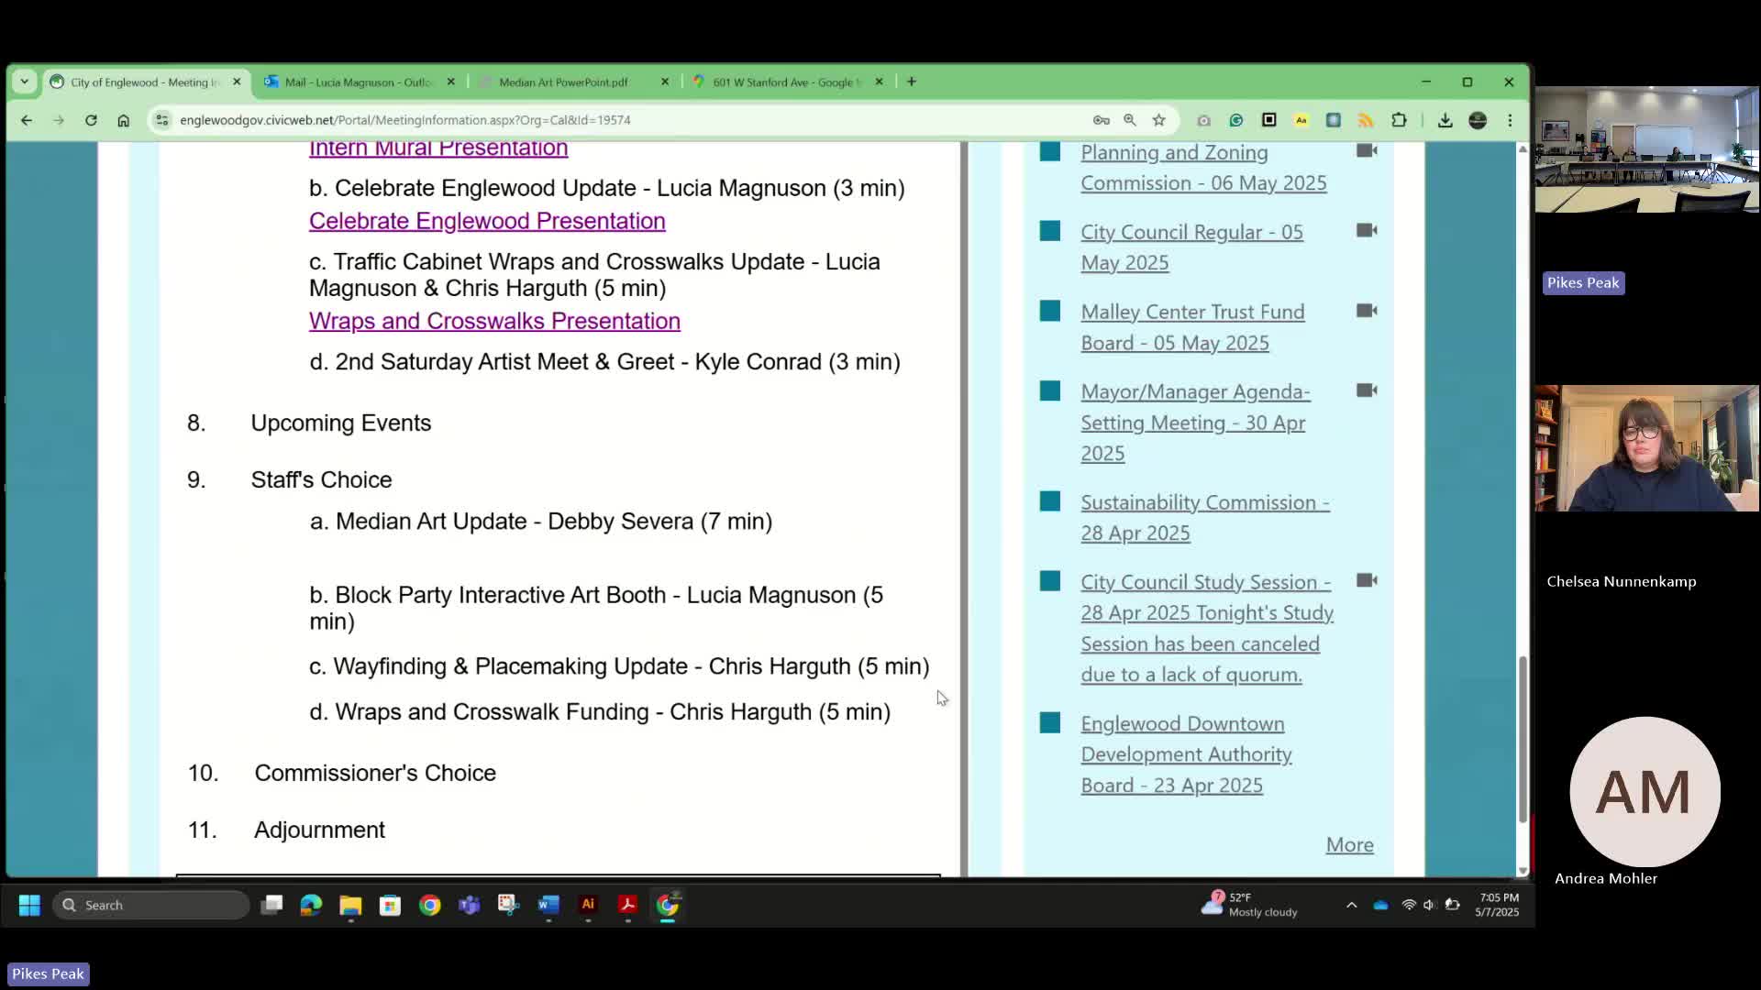1761x990 pixels.
Task: Switch to Median Art PowerPoint.pdf tab
Action: pyautogui.click(x=563, y=82)
